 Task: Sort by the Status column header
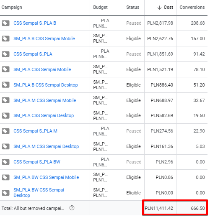pos(133,7)
